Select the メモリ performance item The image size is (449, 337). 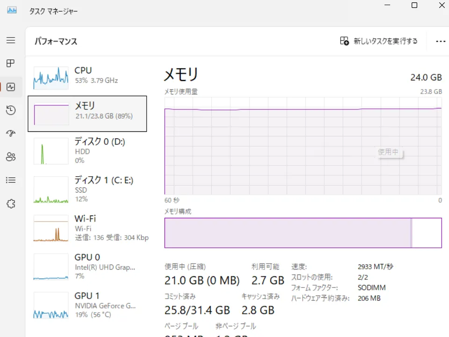coord(88,114)
